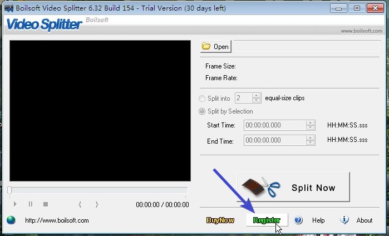Increase the equal-size clip count spinner

click(x=257, y=96)
